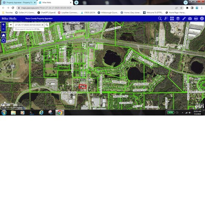Click the FRIENDSHIP LANE map label
Image resolution: width=205 pixels, height=222 pixels.
[x=121, y=96]
